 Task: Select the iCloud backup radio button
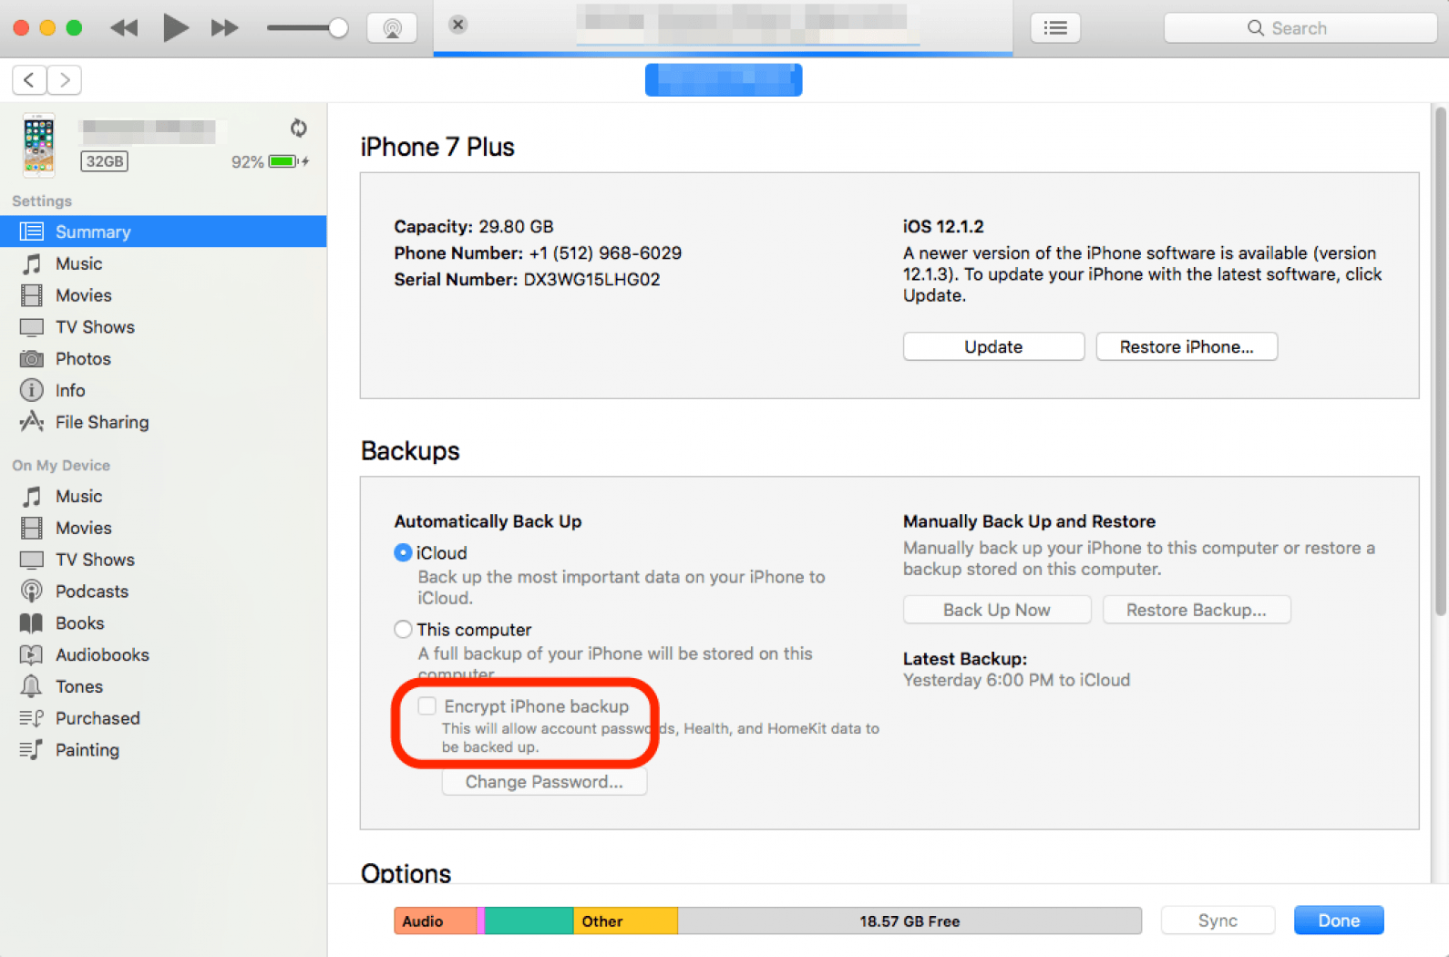[x=403, y=553]
